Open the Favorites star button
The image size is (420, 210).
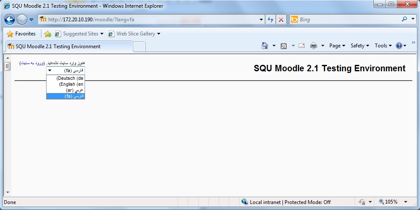click(x=21, y=34)
